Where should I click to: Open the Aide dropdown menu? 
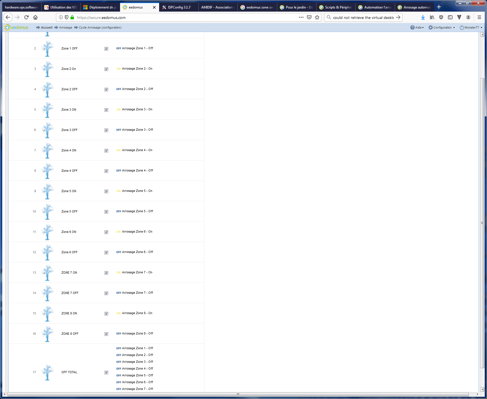[x=417, y=27]
